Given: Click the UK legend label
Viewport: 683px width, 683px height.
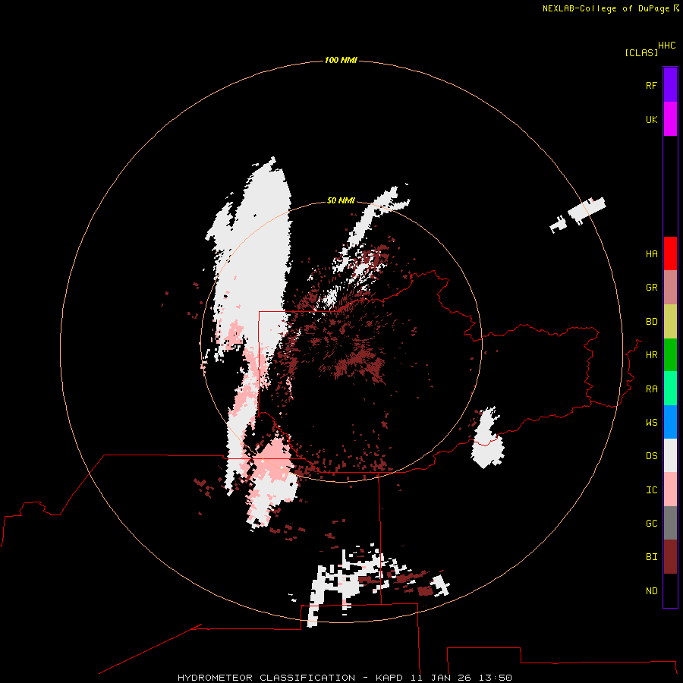Looking at the screenshot, I should click(x=651, y=119).
